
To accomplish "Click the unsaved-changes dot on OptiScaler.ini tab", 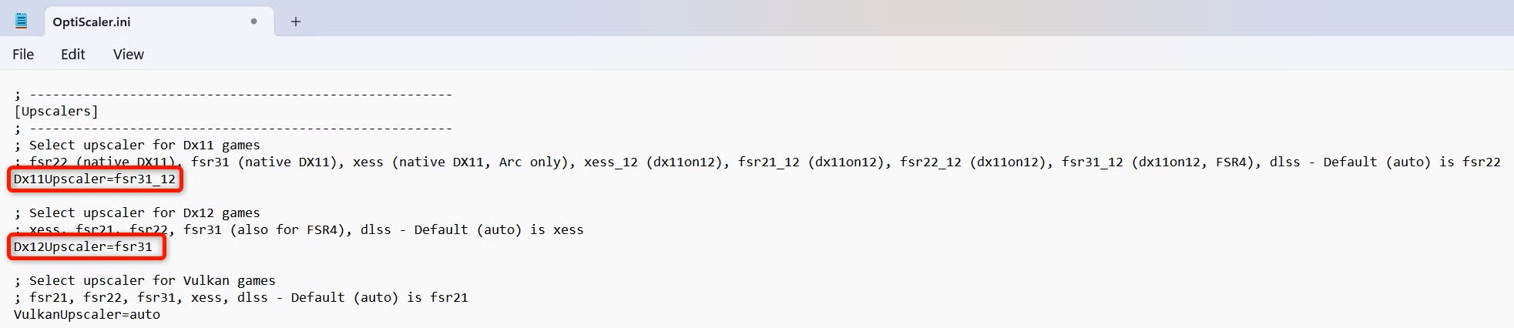I will pos(253,22).
